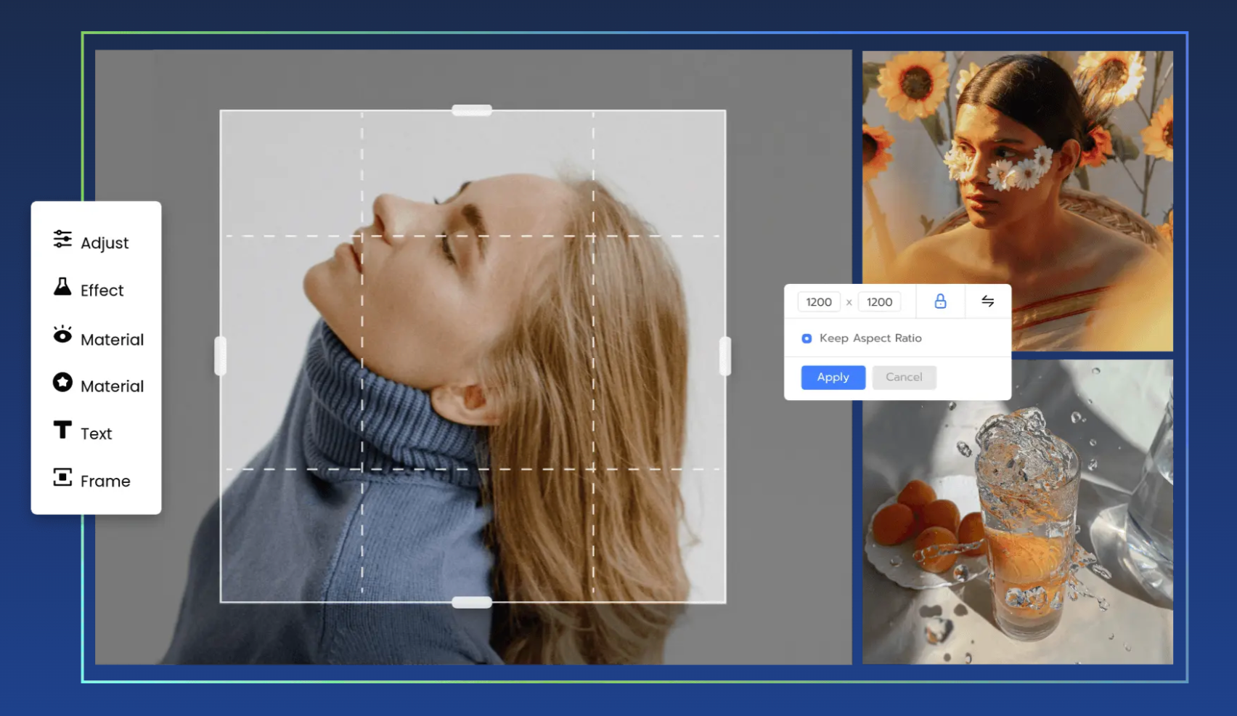The image size is (1237, 716).
Task: Toggle the blue padlock icon
Action: coord(940,301)
